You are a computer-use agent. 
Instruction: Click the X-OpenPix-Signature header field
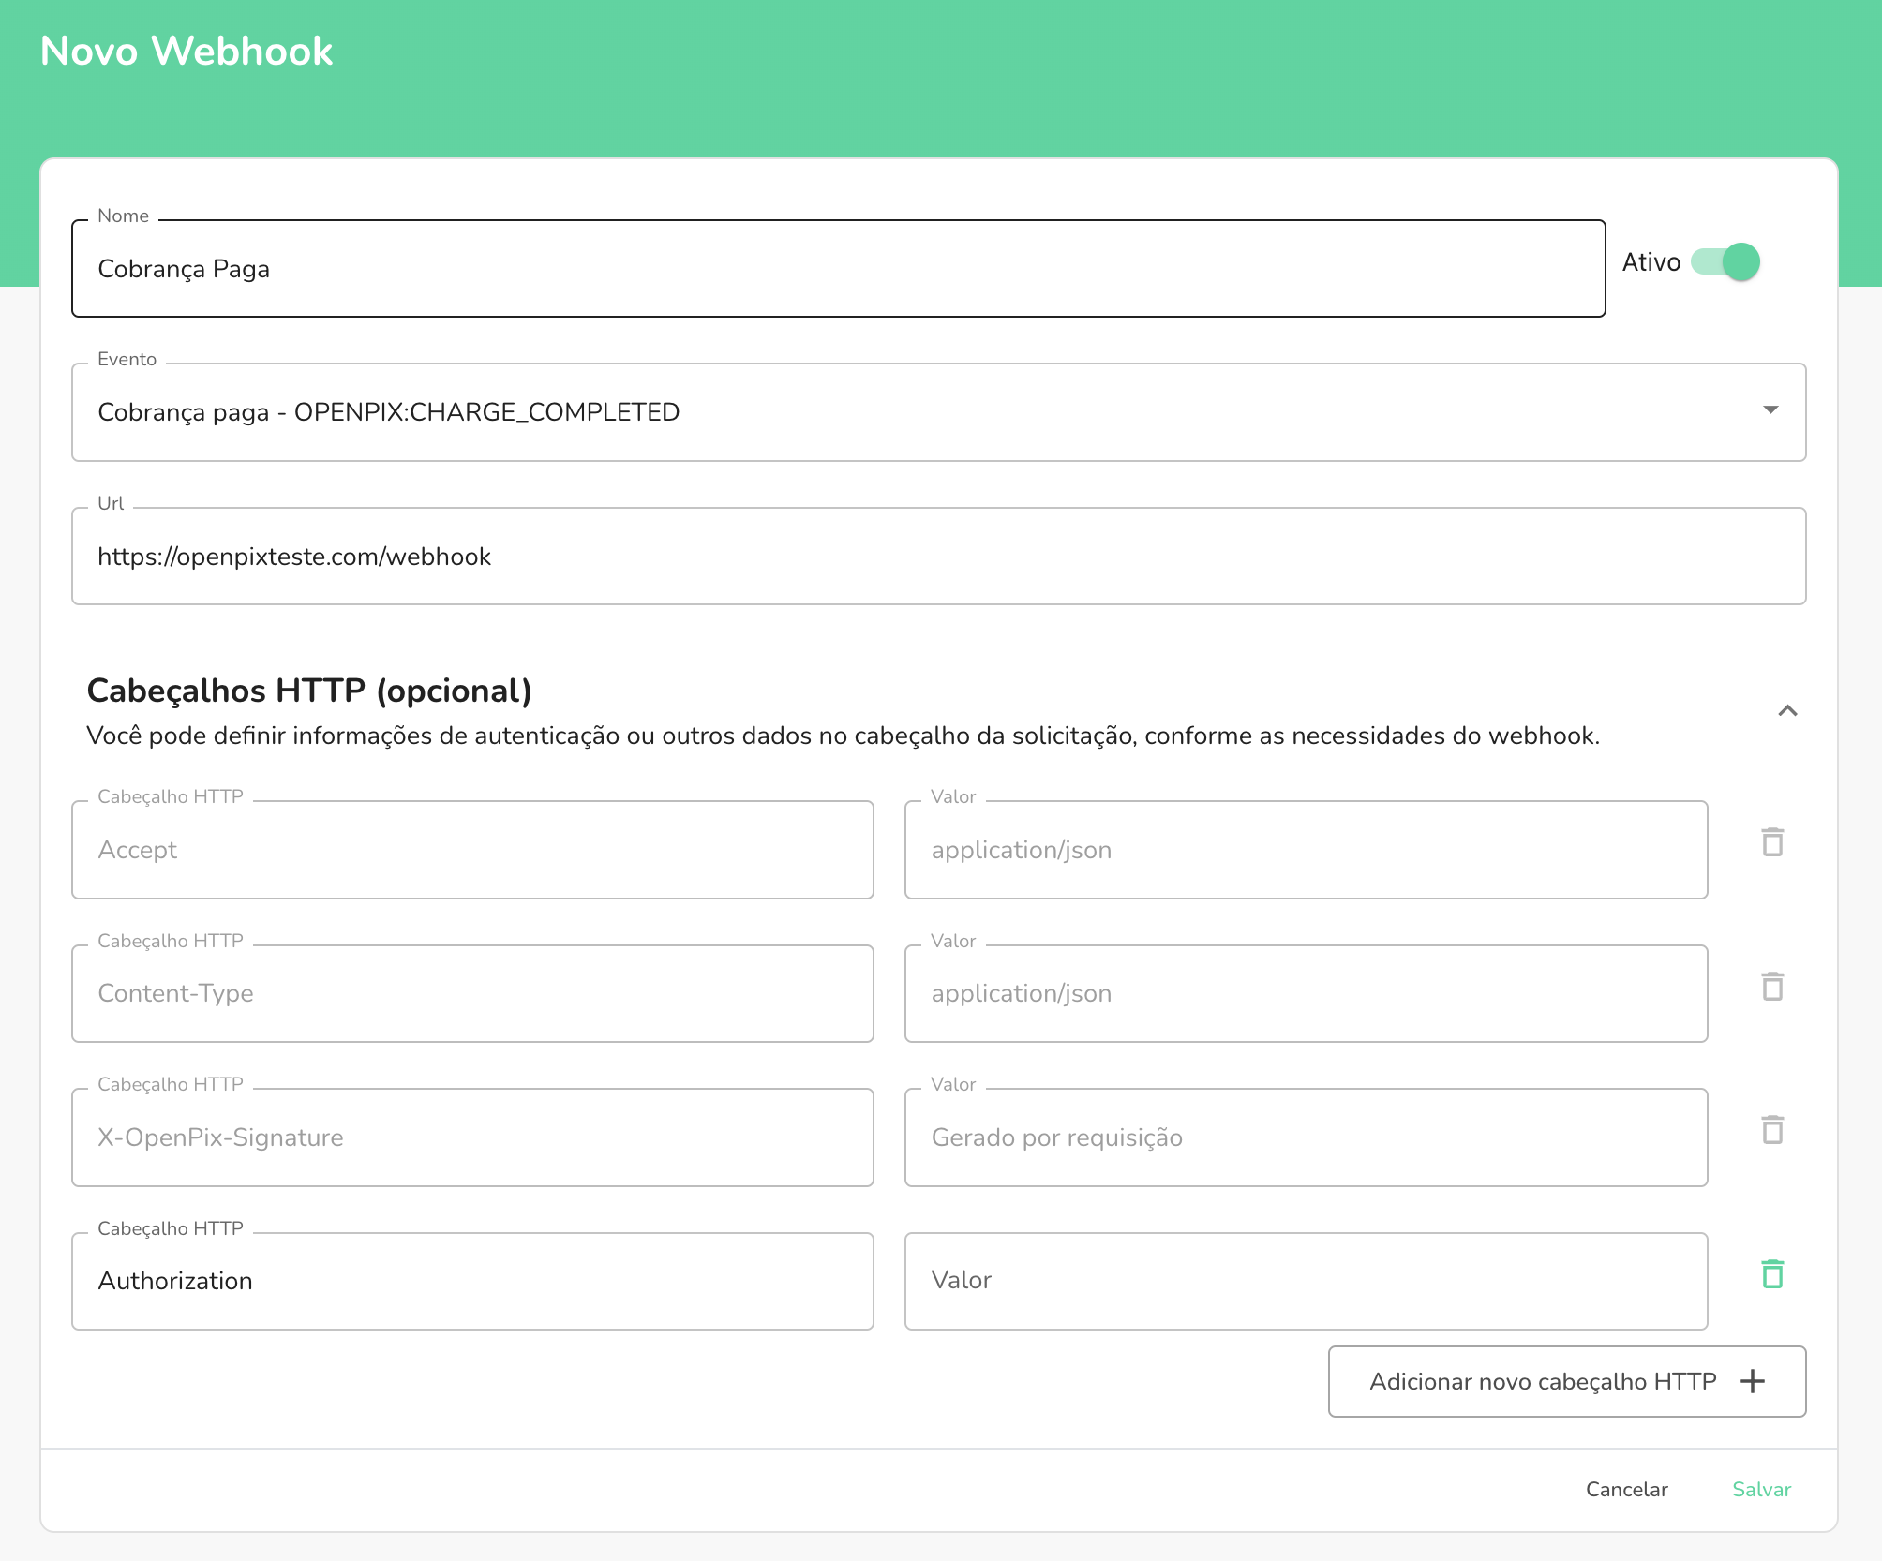tap(472, 1137)
